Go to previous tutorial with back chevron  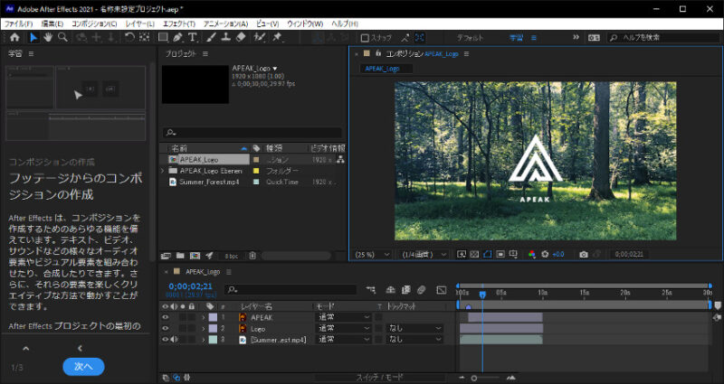click(x=80, y=349)
